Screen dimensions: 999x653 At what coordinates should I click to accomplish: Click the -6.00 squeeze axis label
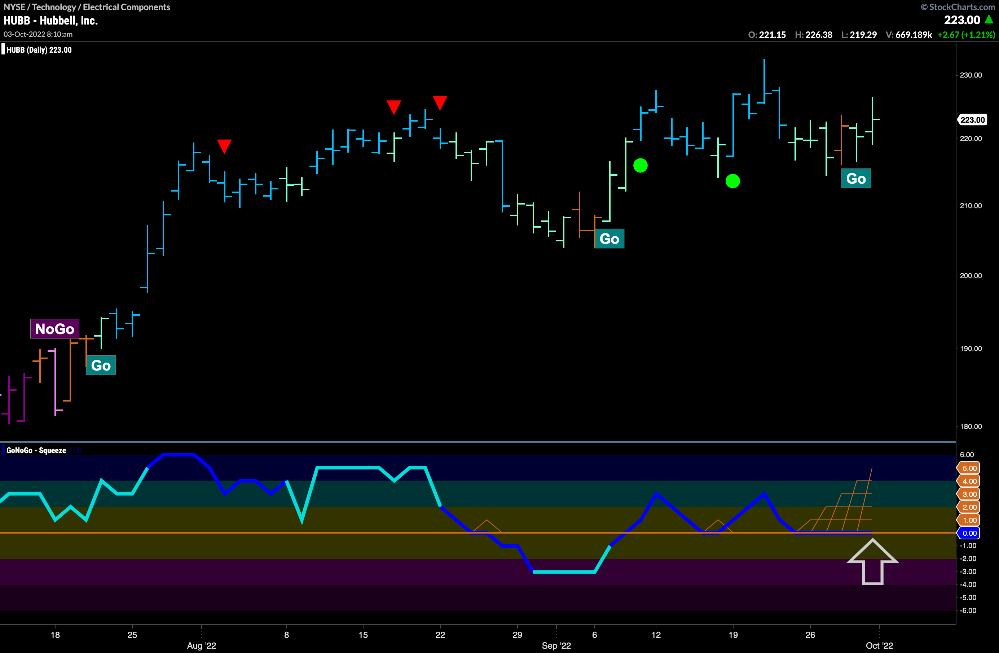[968, 610]
